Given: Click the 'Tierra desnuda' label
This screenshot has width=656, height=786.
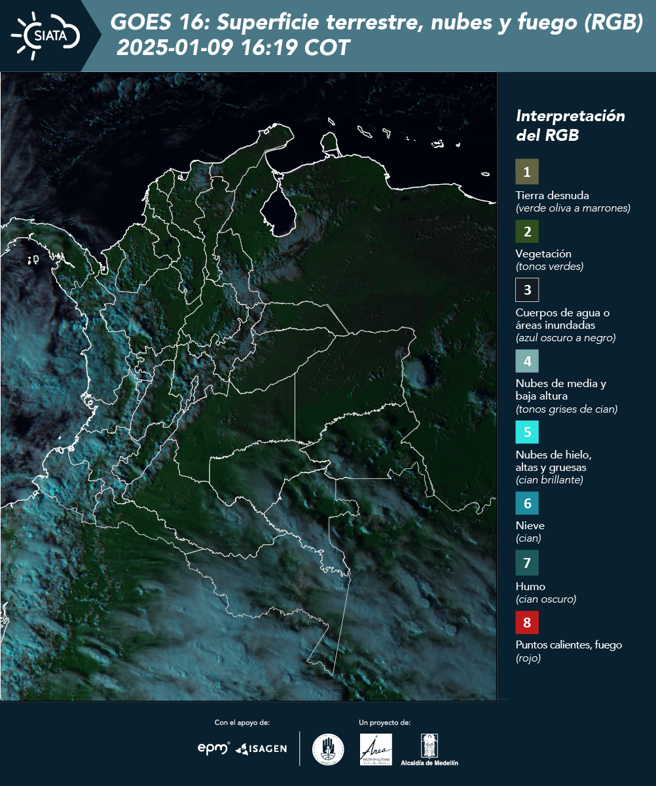Looking at the screenshot, I should 553,195.
